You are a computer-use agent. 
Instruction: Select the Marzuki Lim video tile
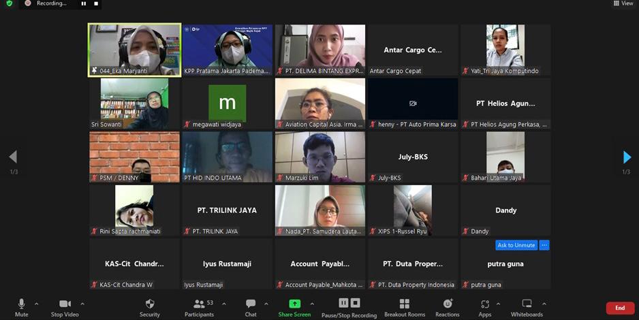(320, 157)
